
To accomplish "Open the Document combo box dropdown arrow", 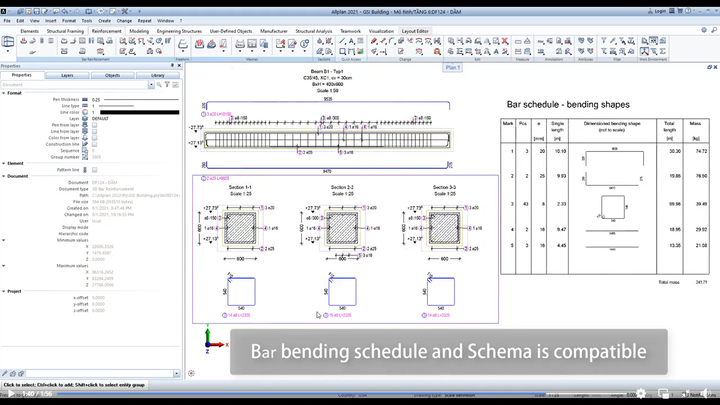I will coord(151,85).
